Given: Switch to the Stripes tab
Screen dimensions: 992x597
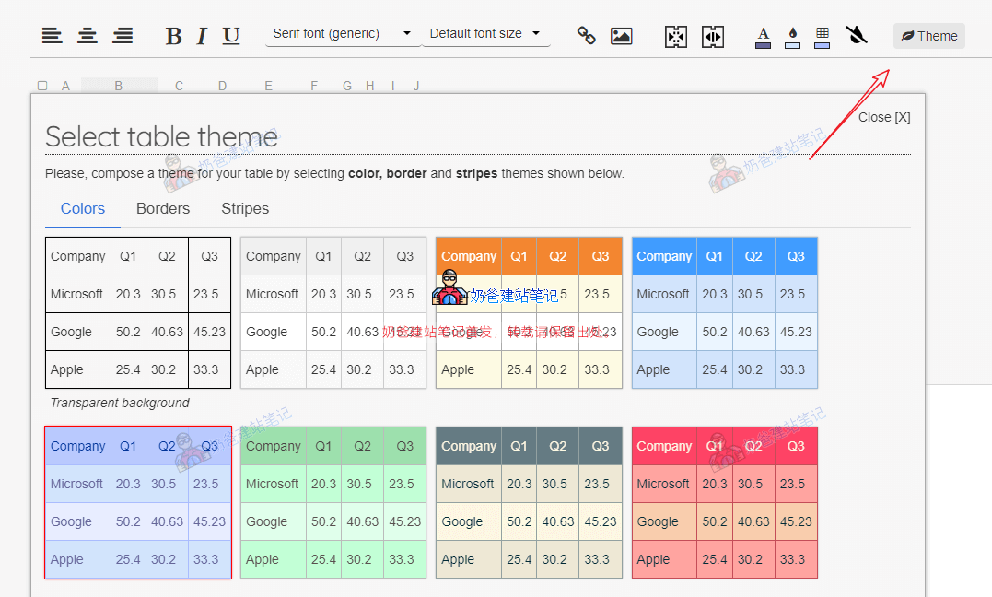Looking at the screenshot, I should point(245,208).
